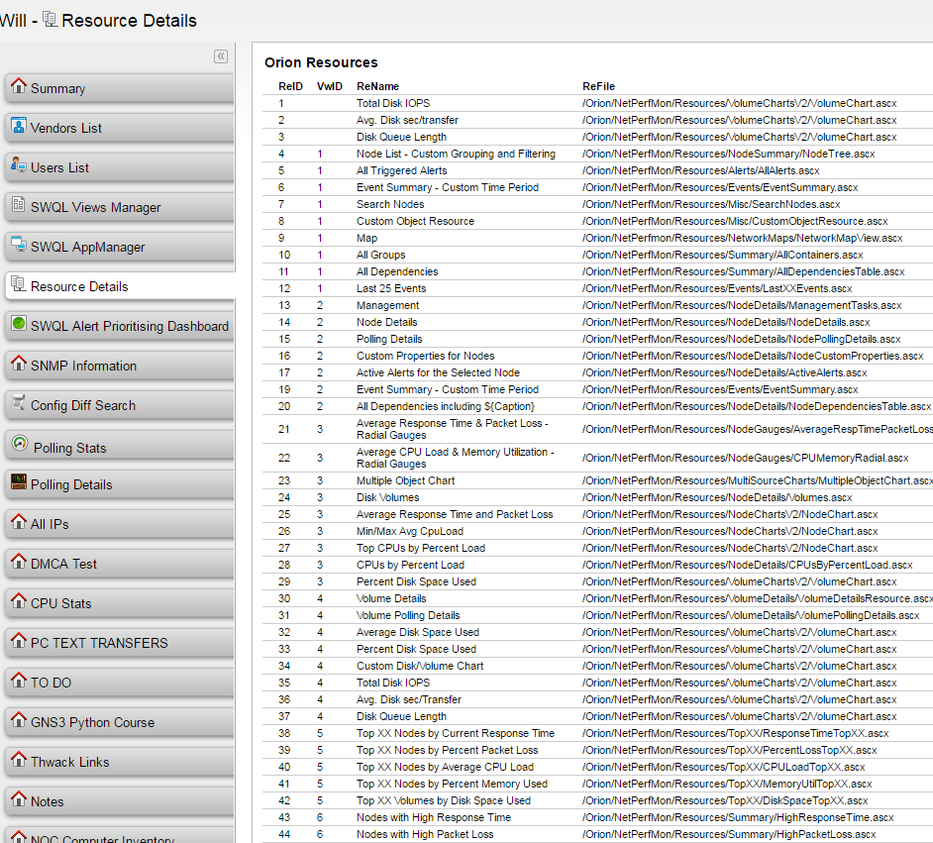Click the Config Diff Search icon
Screen dimensions: 933x843
19,403
